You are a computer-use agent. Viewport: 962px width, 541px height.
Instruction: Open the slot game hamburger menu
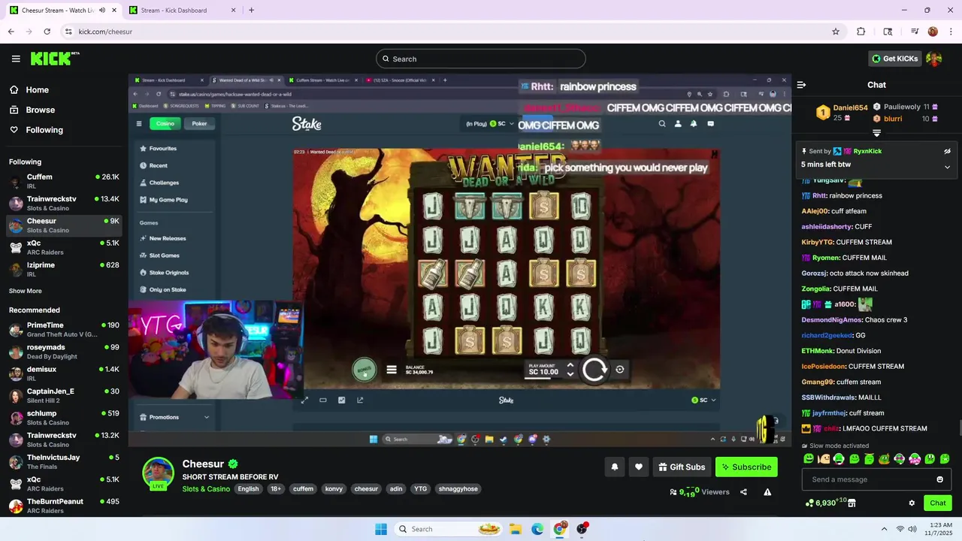coord(392,369)
